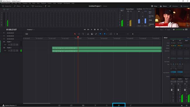Toggle the Meters panel button
Viewport: 190px width, 107px height.
[163, 6]
